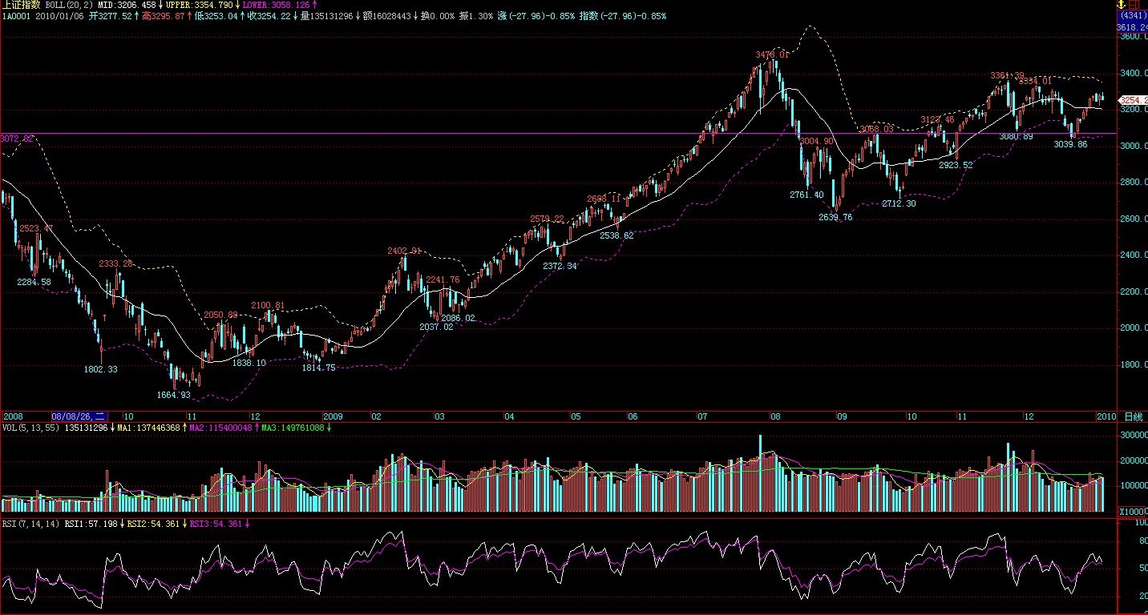Click the turnover amount 额16028443
The height and width of the screenshot is (615, 1148).
[x=386, y=16]
